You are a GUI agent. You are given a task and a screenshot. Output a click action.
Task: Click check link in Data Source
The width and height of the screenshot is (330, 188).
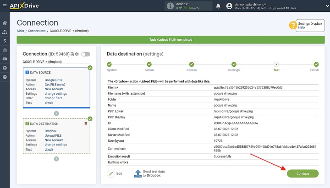49,103
